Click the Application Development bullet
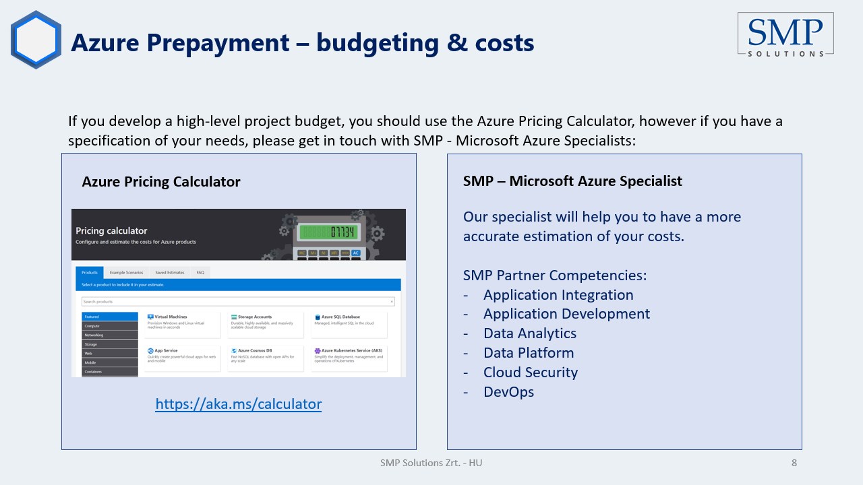 click(x=566, y=314)
